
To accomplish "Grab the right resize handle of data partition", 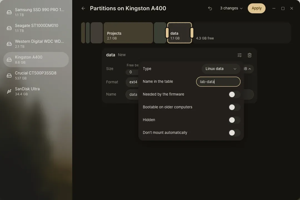I will click(192, 33).
